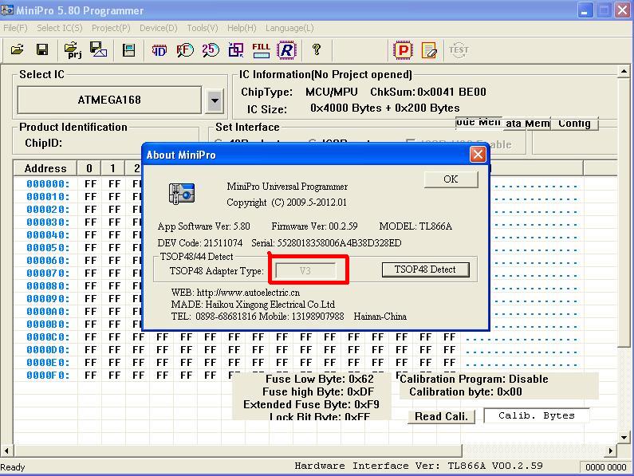Click the DEV Code: 21511074 text

(199, 243)
